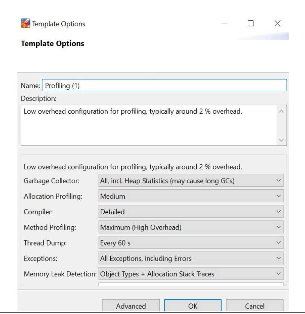Click the chevron arrow of Garbage Collector combo
Viewport: 305px width, 314px height.
(279, 180)
